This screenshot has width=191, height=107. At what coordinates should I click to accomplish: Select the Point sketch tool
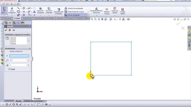point(34,15)
